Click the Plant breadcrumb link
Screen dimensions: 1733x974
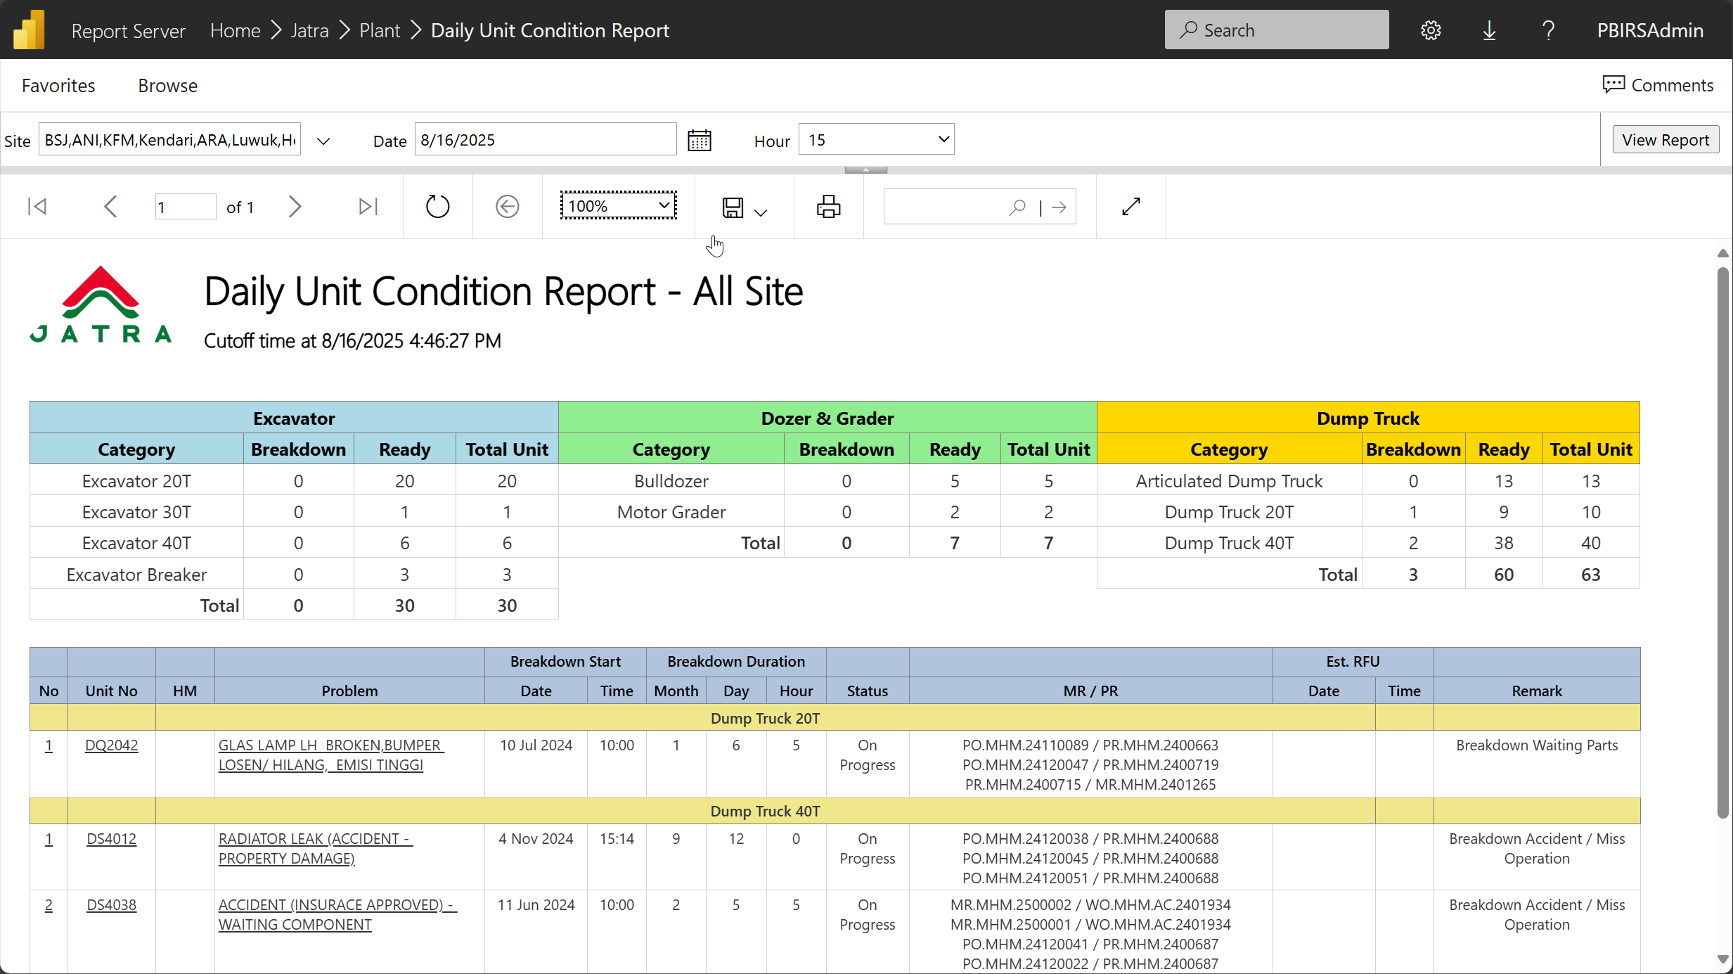[x=380, y=30]
